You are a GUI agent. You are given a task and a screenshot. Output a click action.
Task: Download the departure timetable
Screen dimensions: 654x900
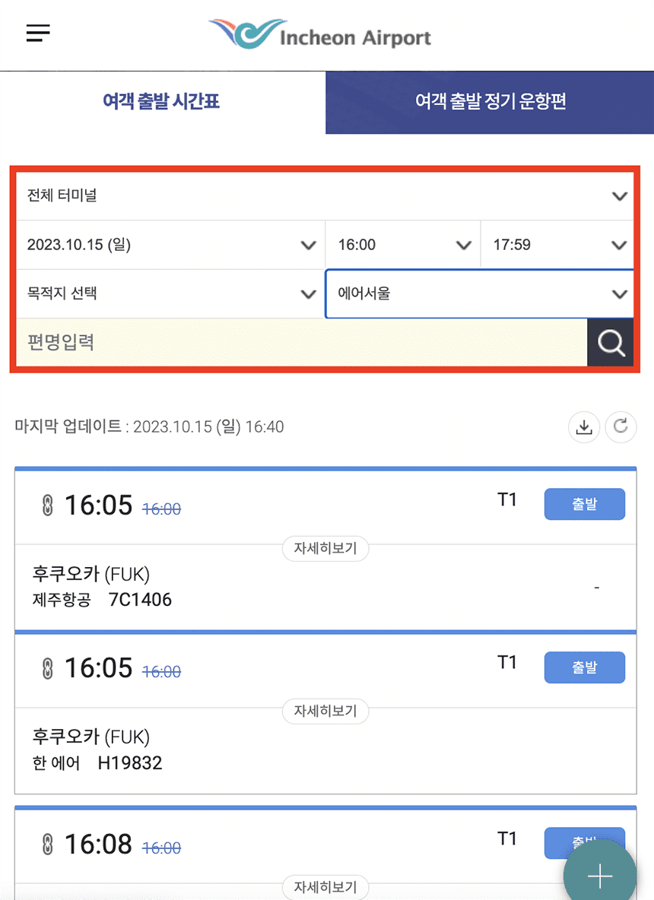584,427
